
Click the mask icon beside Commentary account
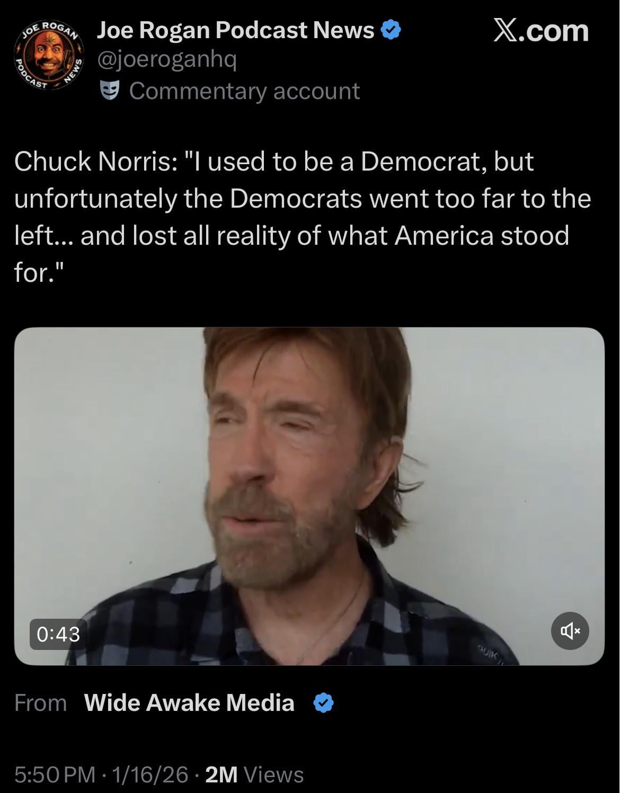[110, 91]
